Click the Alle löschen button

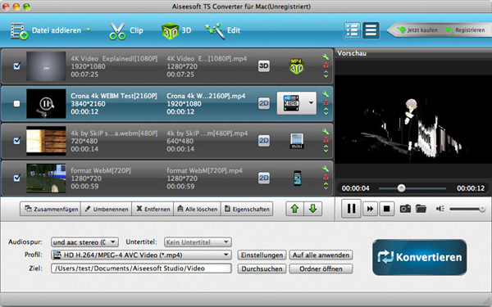pyautogui.click(x=198, y=209)
